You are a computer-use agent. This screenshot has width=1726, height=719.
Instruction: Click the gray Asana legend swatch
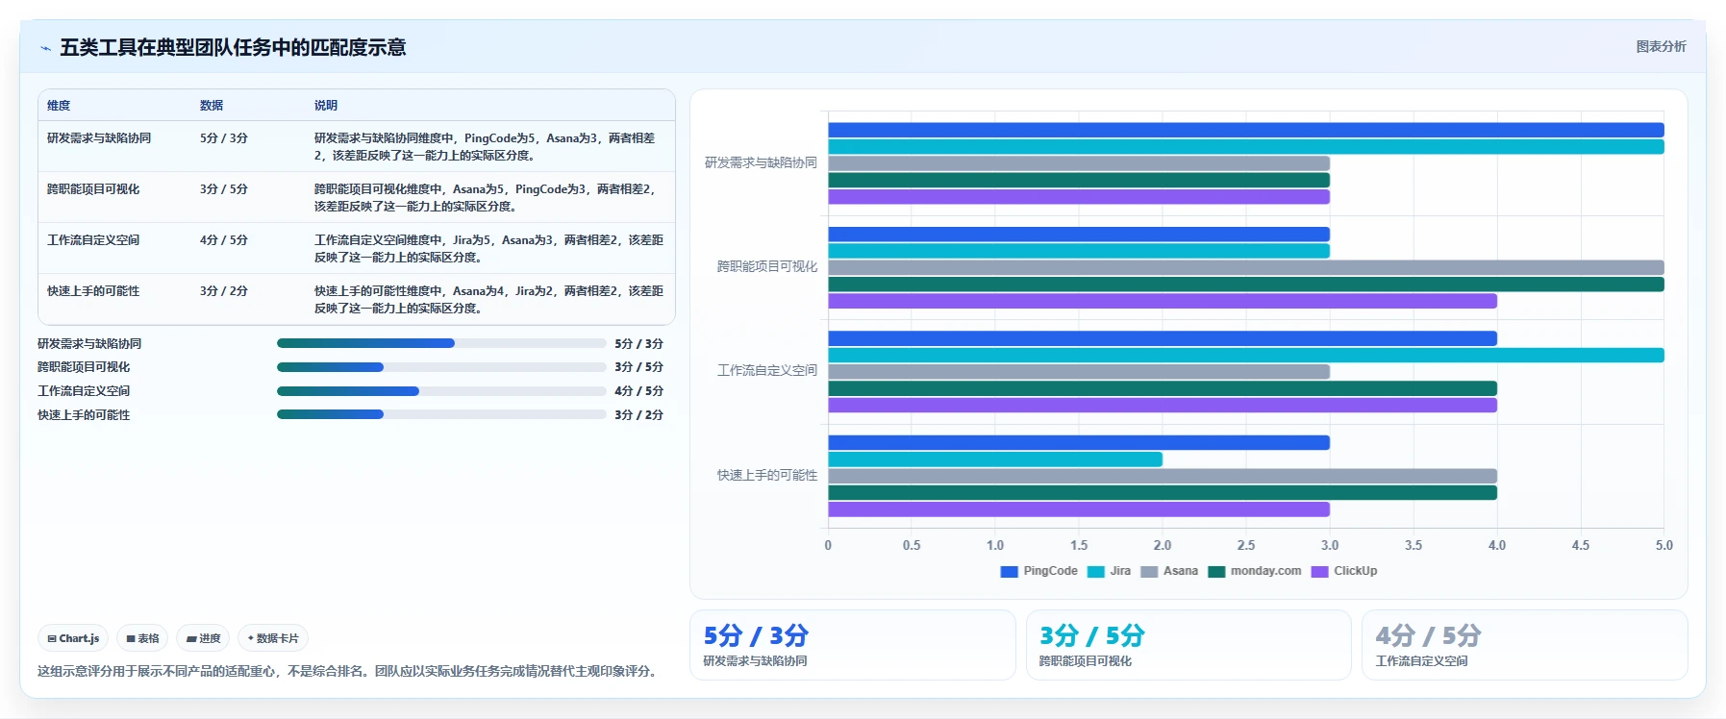point(1148,571)
